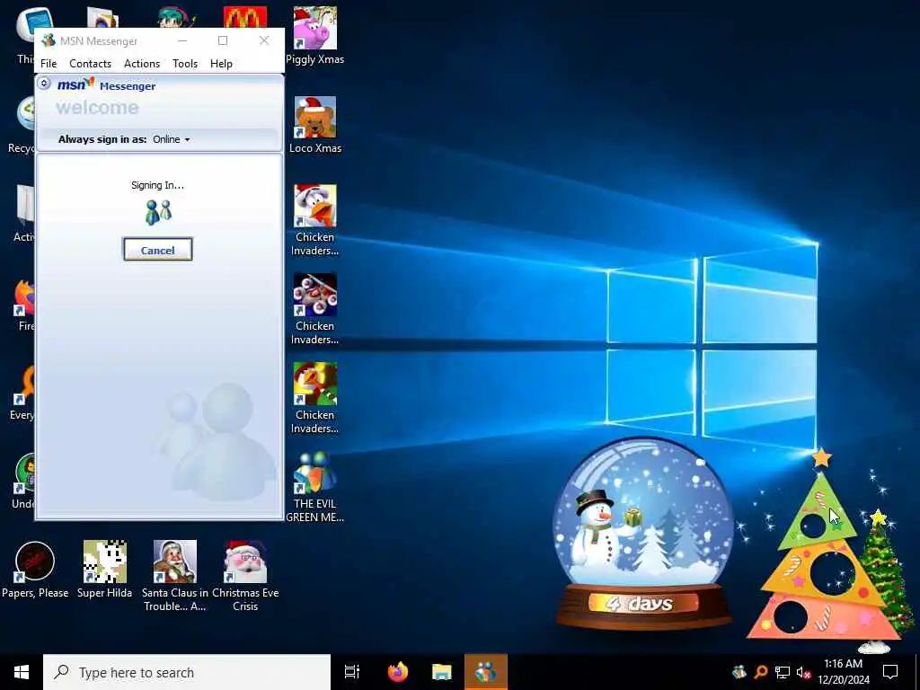Select the Loco Xmas desktop icon

click(315, 125)
